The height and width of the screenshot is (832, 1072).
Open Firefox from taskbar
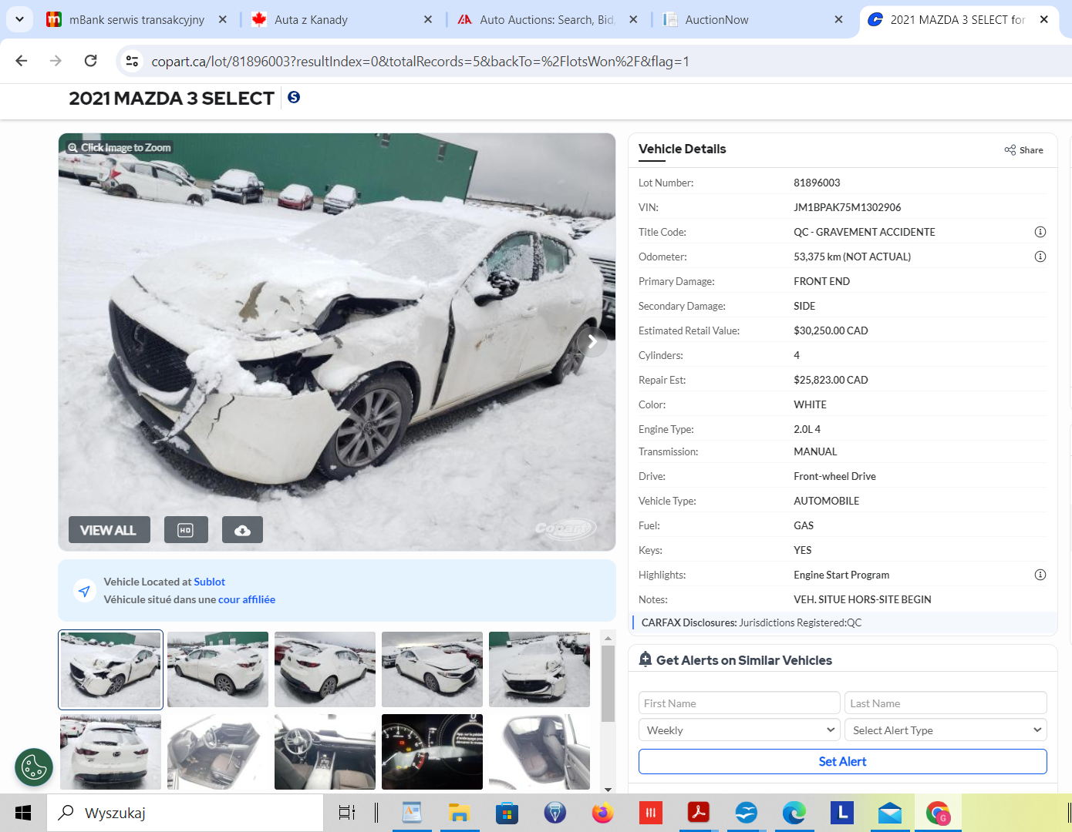[602, 813]
